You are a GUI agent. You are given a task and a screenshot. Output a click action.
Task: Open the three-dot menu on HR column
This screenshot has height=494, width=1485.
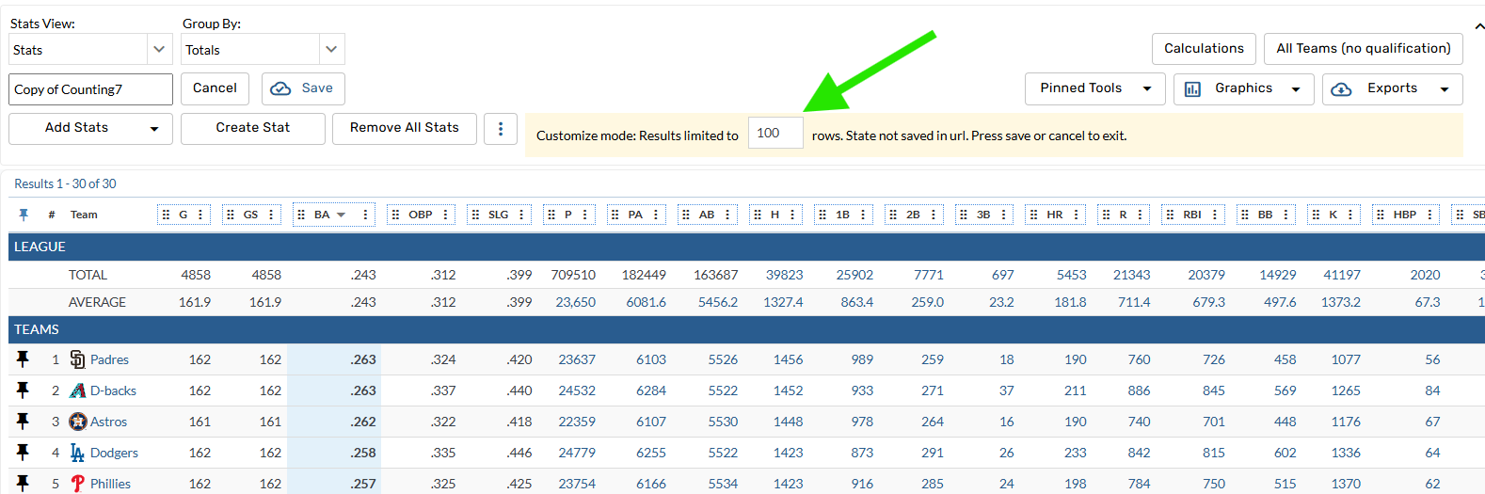click(1076, 215)
